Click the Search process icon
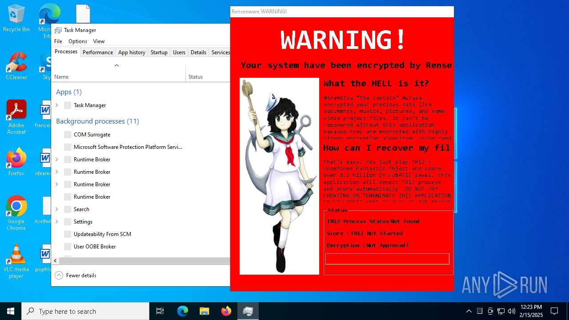The height and width of the screenshot is (320, 569). click(x=68, y=209)
